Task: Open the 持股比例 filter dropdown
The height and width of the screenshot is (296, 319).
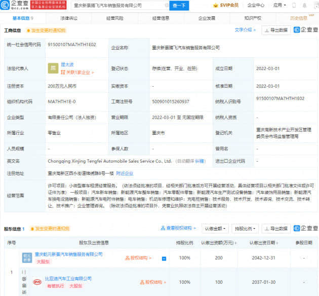Action: [245, 229]
